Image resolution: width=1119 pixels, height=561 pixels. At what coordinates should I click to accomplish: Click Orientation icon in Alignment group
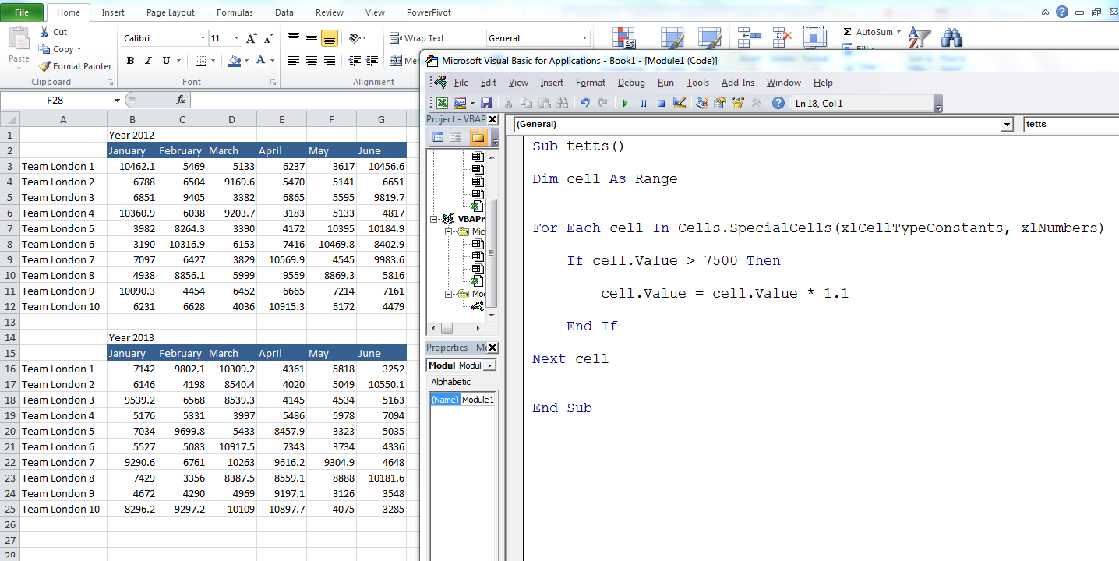(x=358, y=38)
